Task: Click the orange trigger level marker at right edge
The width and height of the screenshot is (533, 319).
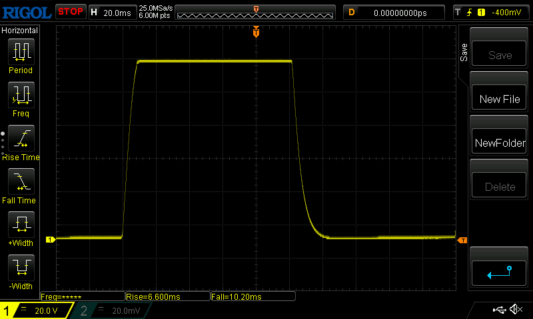Action: point(462,240)
